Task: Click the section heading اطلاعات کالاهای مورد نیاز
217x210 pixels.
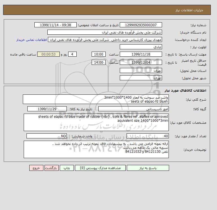Action: (185, 90)
